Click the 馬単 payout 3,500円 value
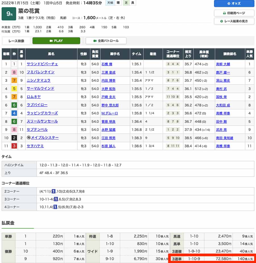The image size is (256, 263). pyautogui.click(x=225, y=244)
